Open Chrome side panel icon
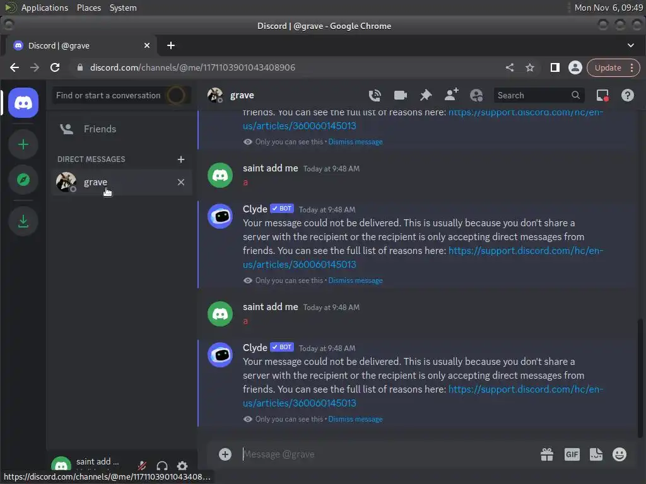The width and height of the screenshot is (646, 484). 555,67
